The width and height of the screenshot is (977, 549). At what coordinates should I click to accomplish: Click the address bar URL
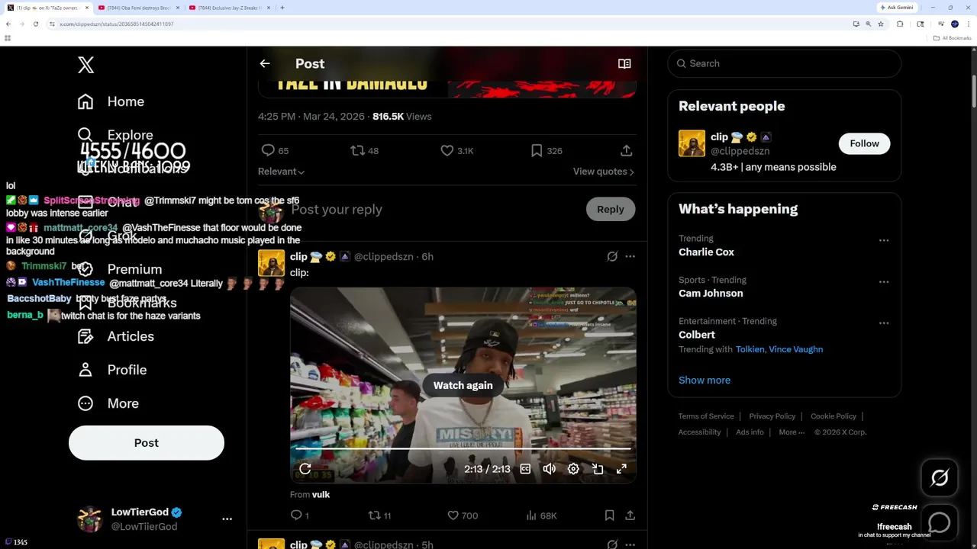117,24
